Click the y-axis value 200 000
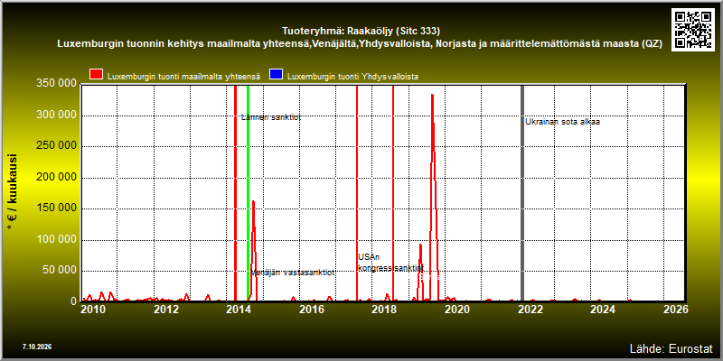The width and height of the screenshot is (723, 361). [56, 177]
